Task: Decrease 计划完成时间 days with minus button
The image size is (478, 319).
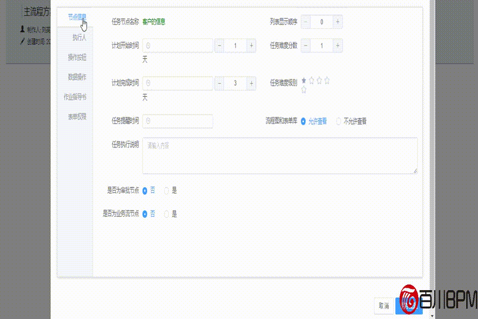Action: 219,83
